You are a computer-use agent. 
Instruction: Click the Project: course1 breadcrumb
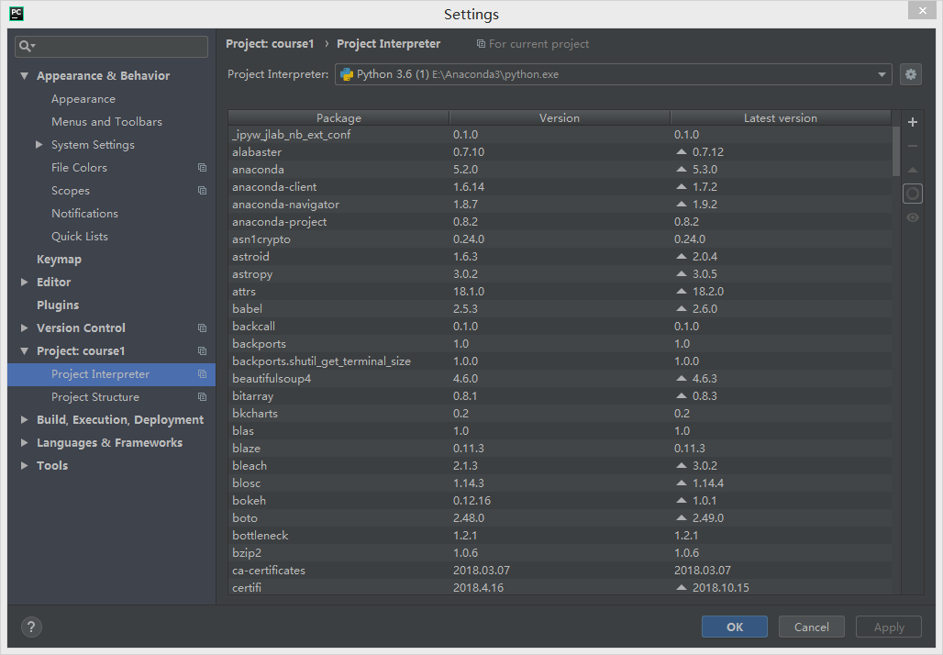tap(270, 44)
